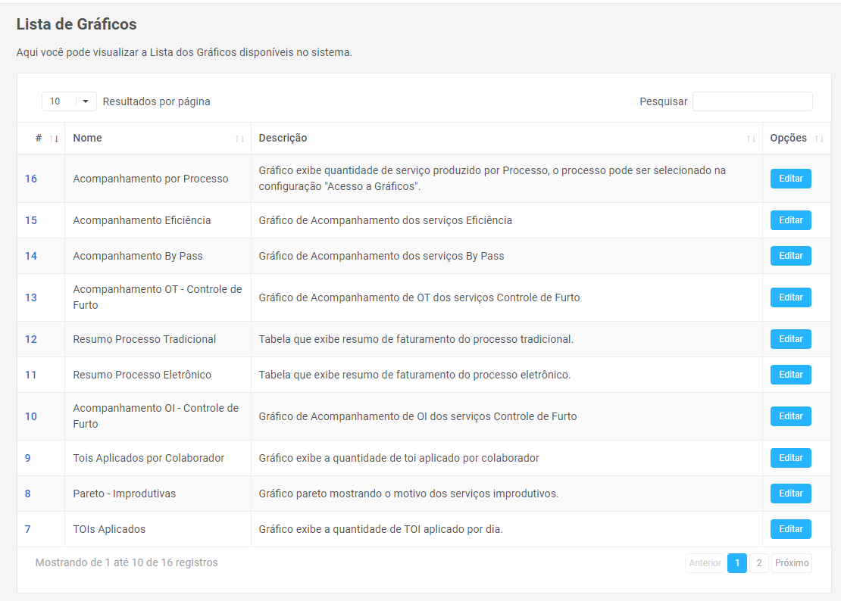Select page 1 in pagination
This screenshot has width=841, height=601.
point(736,563)
